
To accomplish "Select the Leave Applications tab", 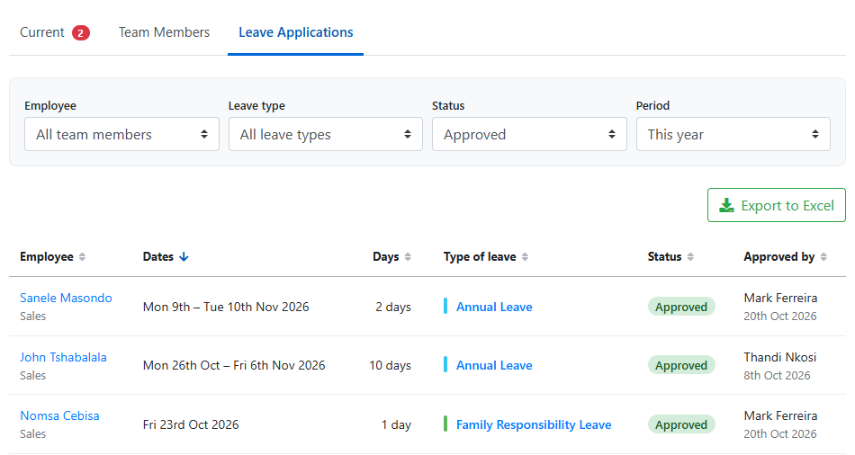I will coord(295,32).
